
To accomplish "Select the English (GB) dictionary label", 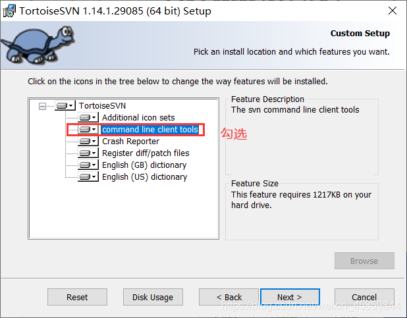I will click(x=144, y=165).
